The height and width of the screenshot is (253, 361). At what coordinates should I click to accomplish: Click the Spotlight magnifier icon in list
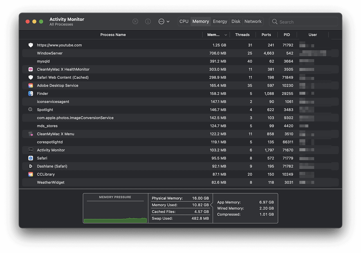[31, 110]
